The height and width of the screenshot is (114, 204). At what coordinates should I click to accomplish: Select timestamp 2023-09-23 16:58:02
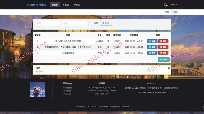tap(134, 53)
